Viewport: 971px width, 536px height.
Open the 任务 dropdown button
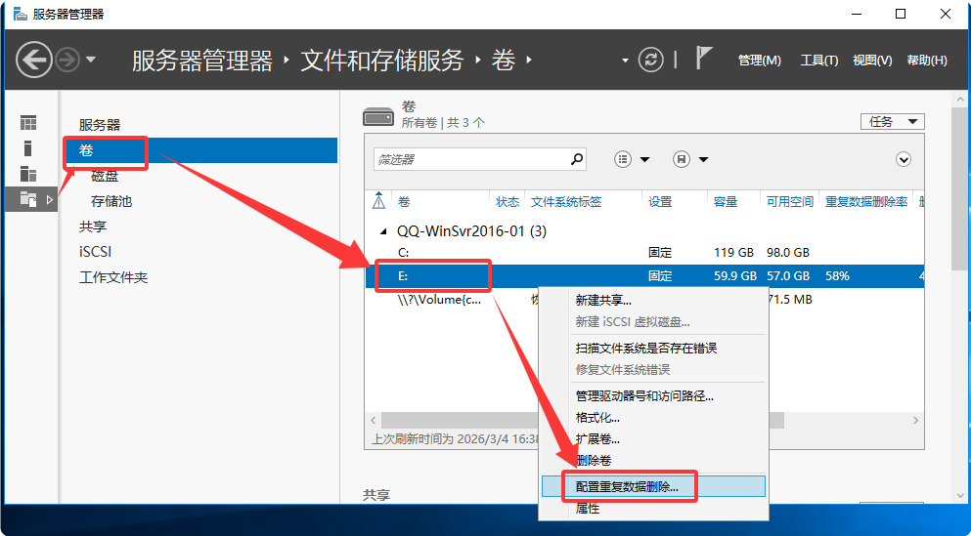click(893, 121)
